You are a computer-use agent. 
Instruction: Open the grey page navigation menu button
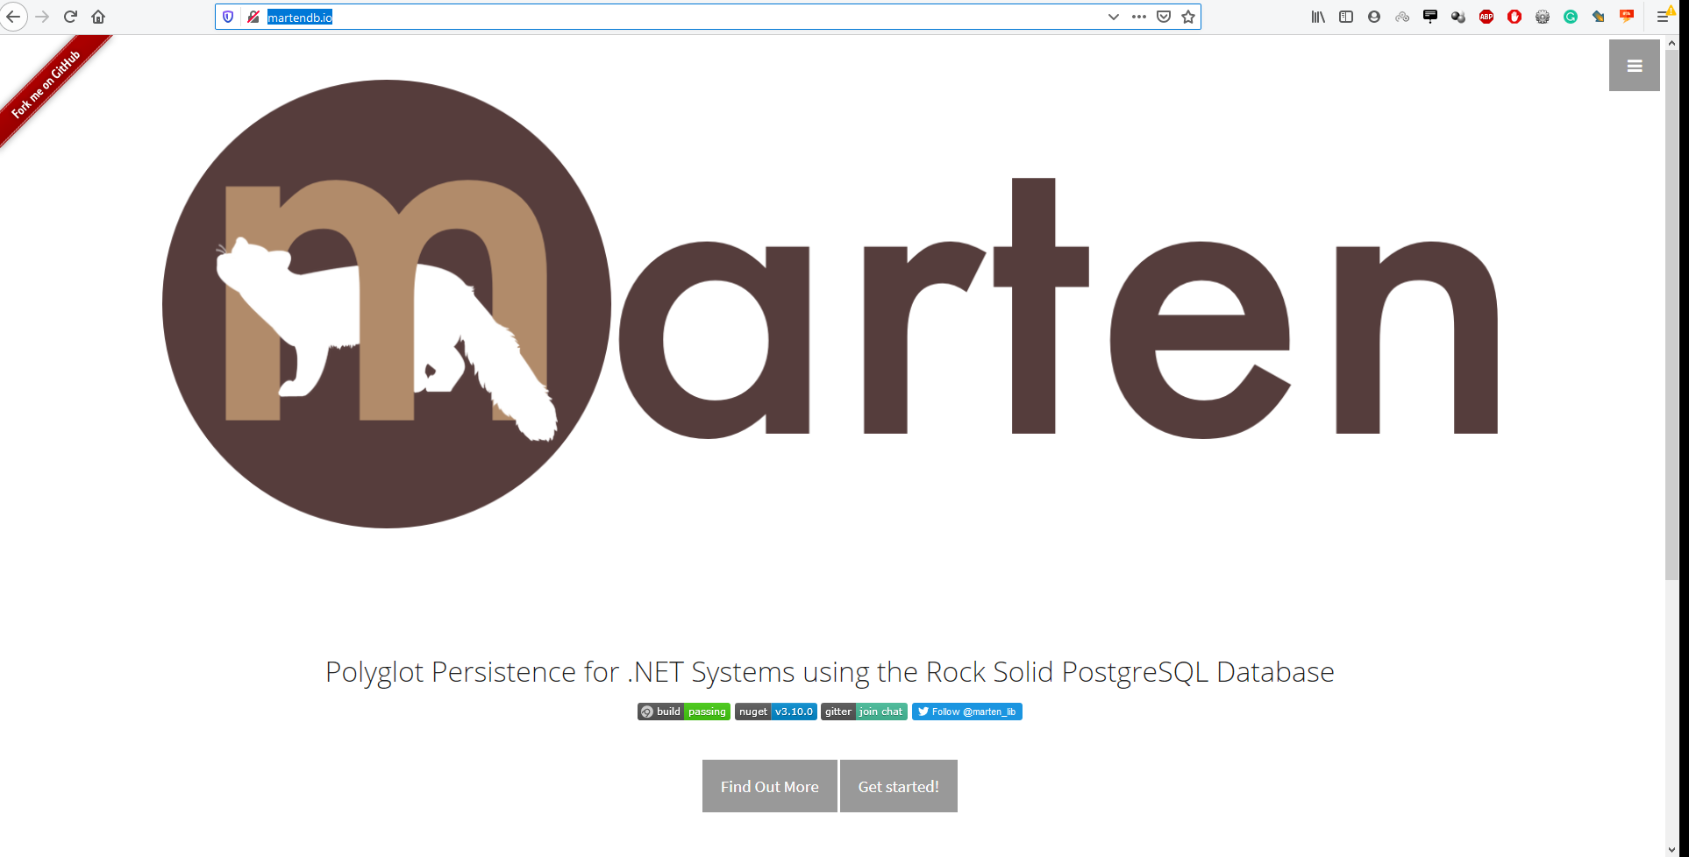coord(1635,66)
